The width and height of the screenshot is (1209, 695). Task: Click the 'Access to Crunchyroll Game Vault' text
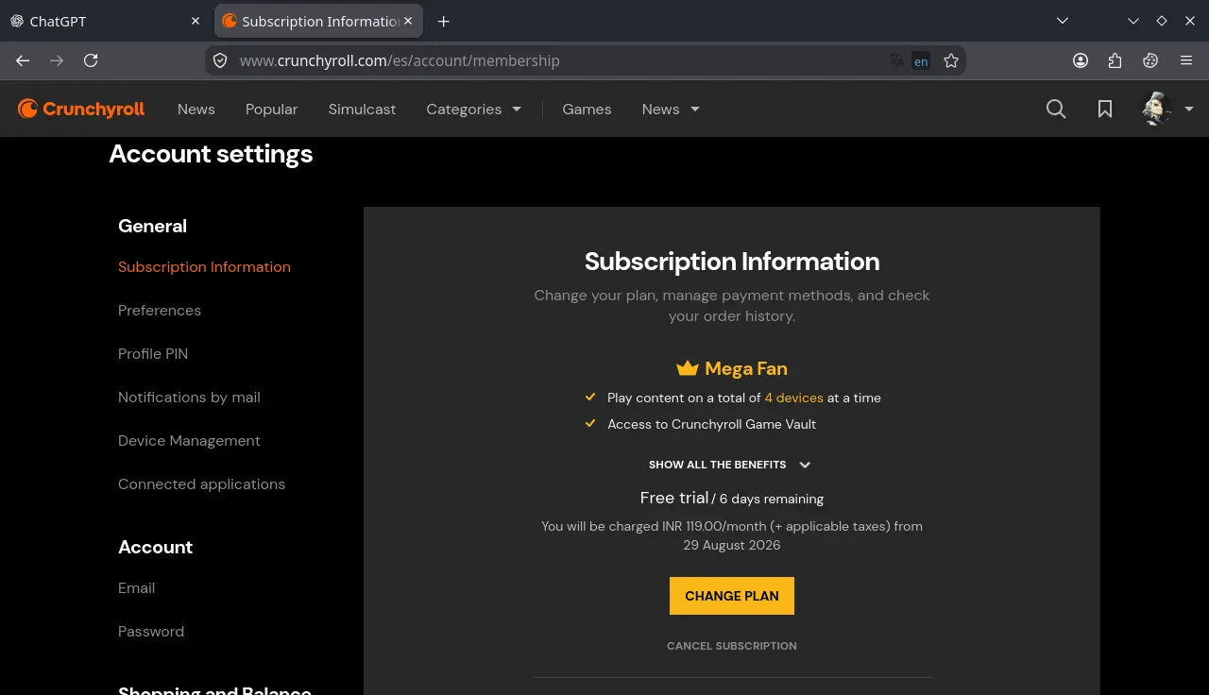click(x=711, y=424)
